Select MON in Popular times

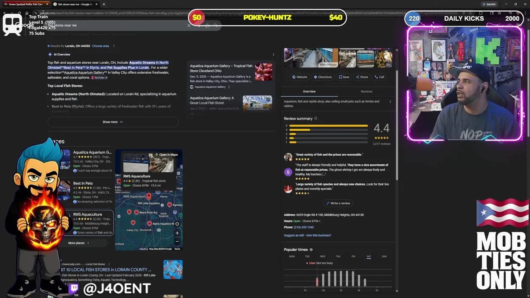tap(292, 257)
